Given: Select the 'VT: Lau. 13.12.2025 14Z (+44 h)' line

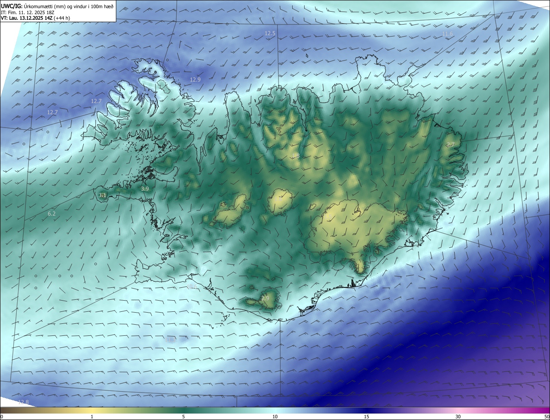Looking at the screenshot, I should (x=36, y=18).
